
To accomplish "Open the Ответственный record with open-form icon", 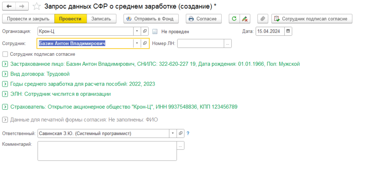I will 180,133.
